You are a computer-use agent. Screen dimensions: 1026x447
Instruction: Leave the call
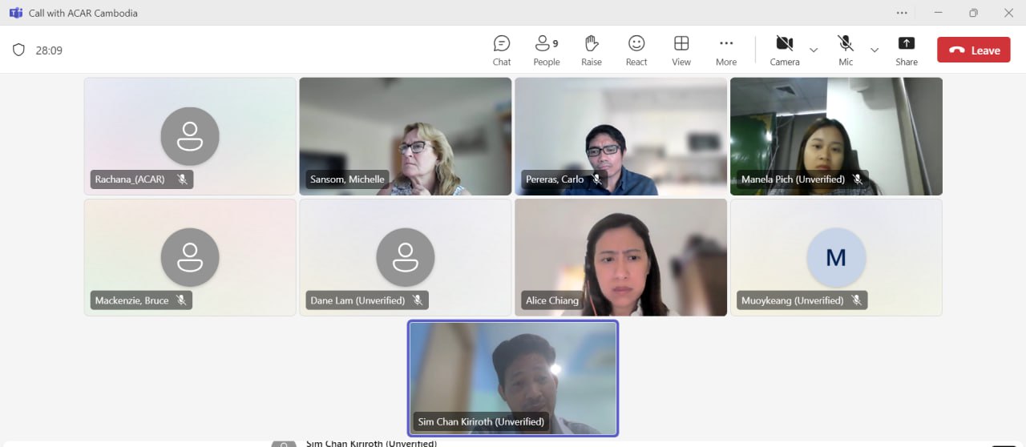point(974,50)
